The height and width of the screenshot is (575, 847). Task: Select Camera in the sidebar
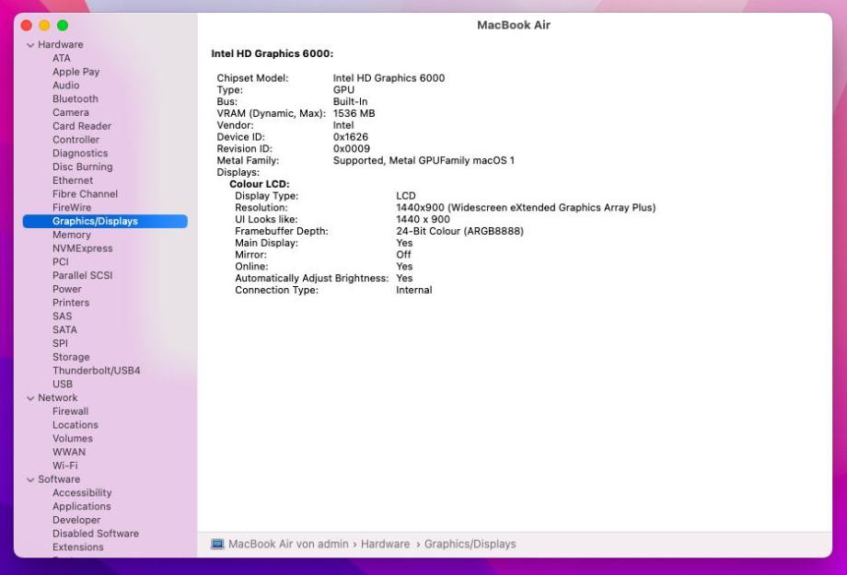[71, 112]
